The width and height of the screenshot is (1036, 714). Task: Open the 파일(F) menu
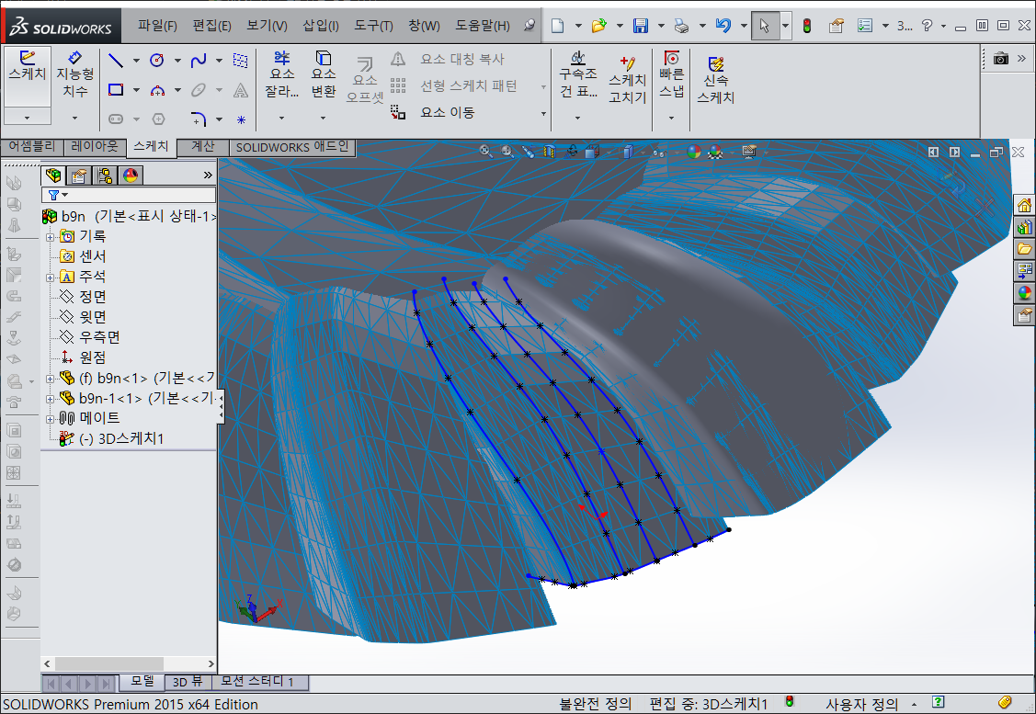pyautogui.click(x=157, y=26)
